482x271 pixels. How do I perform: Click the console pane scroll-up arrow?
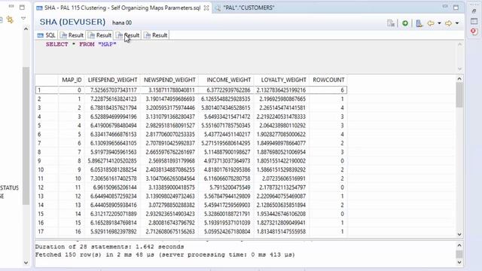[x=459, y=245]
